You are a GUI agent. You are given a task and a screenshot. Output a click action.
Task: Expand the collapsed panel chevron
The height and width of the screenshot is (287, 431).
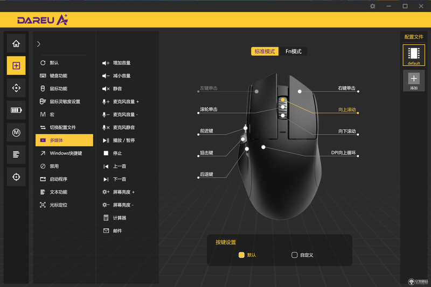pyautogui.click(x=38, y=44)
